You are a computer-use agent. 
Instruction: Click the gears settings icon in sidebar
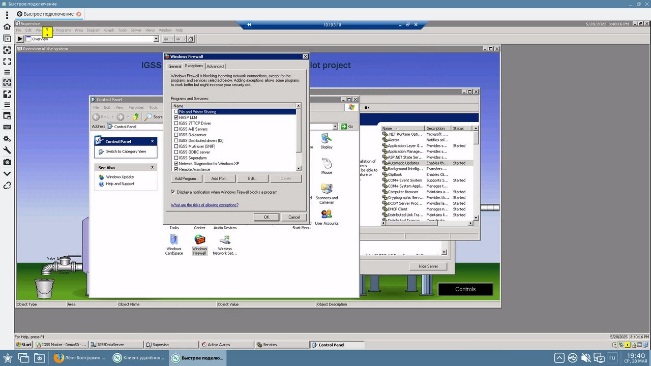click(x=7, y=138)
